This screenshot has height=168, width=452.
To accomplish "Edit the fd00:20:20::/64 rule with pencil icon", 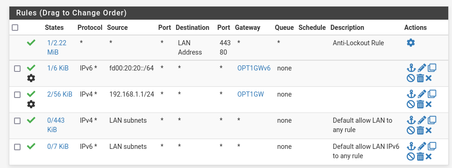I will [x=422, y=68].
